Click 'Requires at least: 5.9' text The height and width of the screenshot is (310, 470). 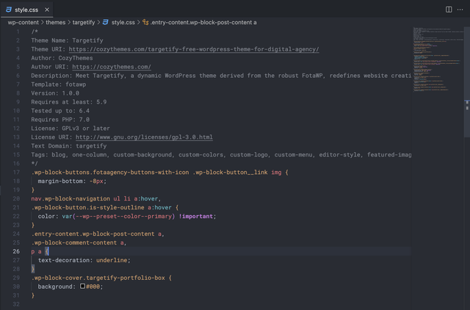[69, 102]
